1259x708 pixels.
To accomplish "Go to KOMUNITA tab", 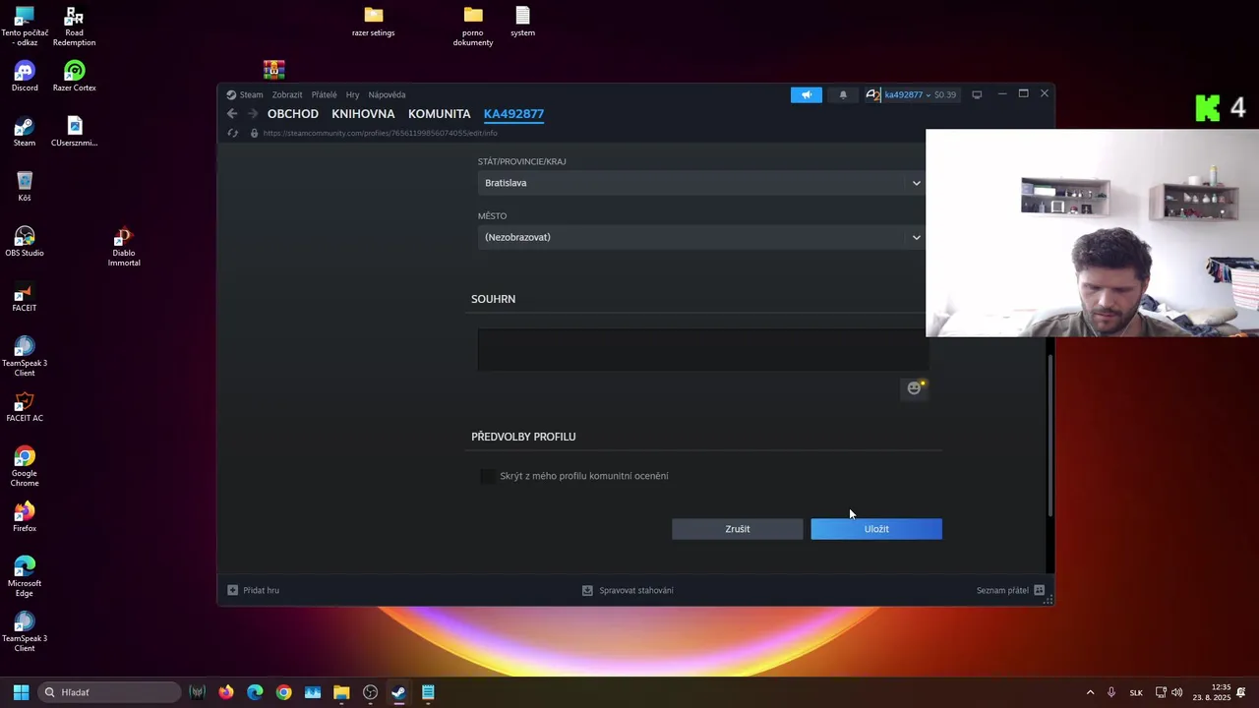I will pyautogui.click(x=439, y=114).
